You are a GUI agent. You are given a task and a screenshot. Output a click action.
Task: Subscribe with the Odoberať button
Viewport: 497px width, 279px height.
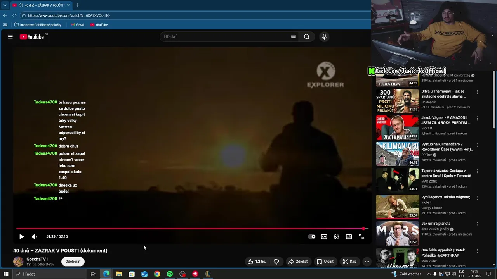point(73,262)
